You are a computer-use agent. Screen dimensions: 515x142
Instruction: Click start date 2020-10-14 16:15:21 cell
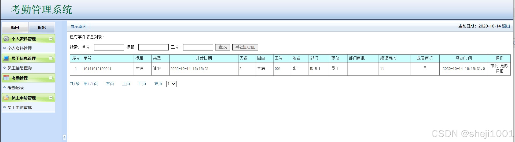(204, 69)
